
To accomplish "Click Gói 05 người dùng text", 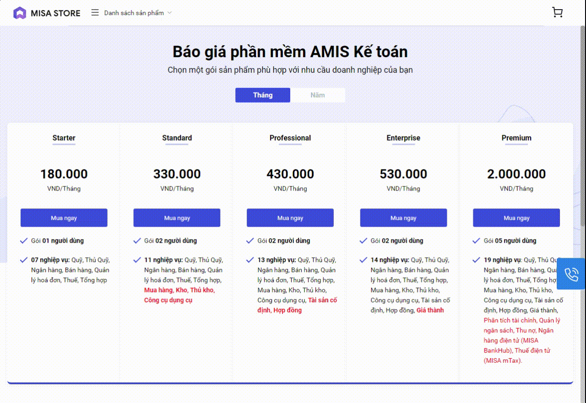I will (510, 241).
